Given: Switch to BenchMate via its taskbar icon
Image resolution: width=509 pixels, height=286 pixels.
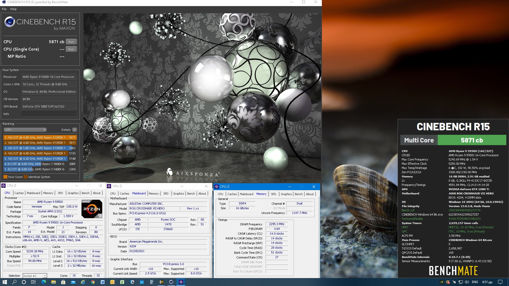Looking at the screenshot, I should pos(161,282).
